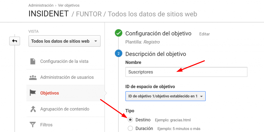The width and height of the screenshot is (264, 132).
Task: Click the green checkmark step icon
Action: coord(119,33)
